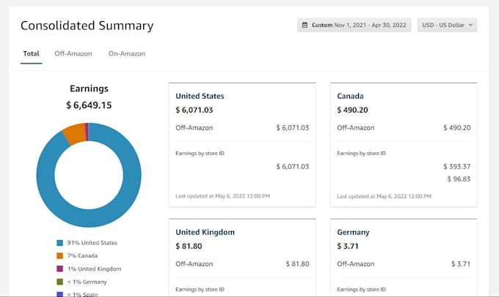Screen dimensions: 499x297
Task: Click the Earnings heading above the chart
Action: (x=89, y=89)
